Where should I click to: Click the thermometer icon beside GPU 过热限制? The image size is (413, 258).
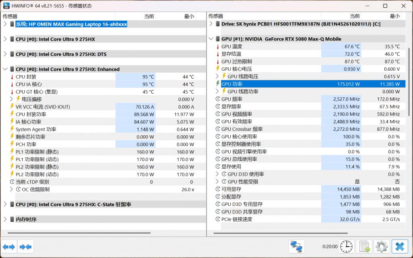(x=217, y=61)
